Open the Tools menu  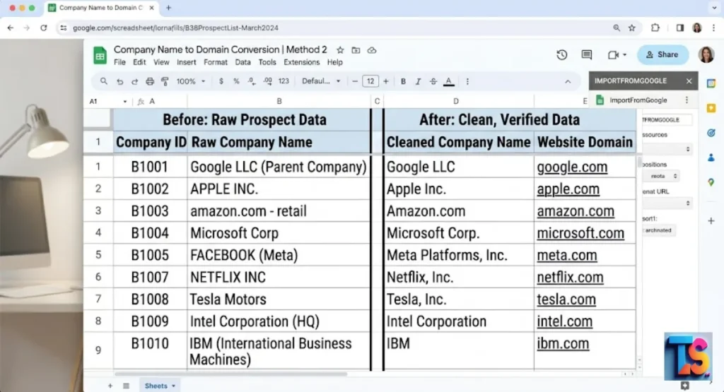click(x=267, y=62)
